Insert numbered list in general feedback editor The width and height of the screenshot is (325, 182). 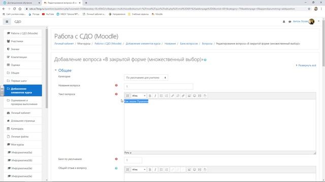click(167, 170)
